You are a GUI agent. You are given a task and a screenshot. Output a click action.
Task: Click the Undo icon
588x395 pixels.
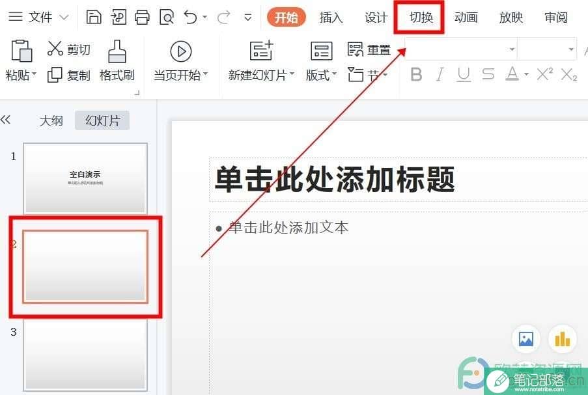pyautogui.click(x=190, y=17)
